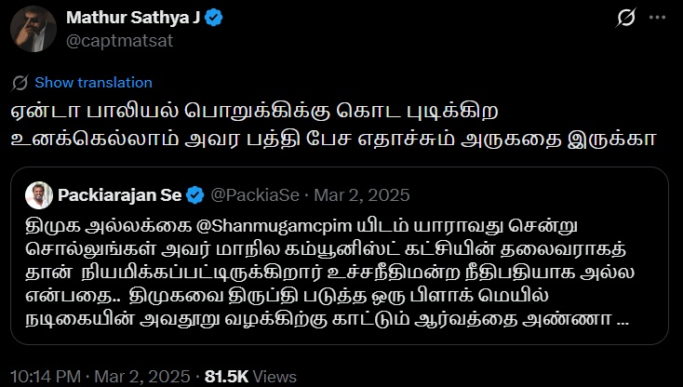
Task: Click verified badge next to Mathur Sathya J
Action: [211, 19]
